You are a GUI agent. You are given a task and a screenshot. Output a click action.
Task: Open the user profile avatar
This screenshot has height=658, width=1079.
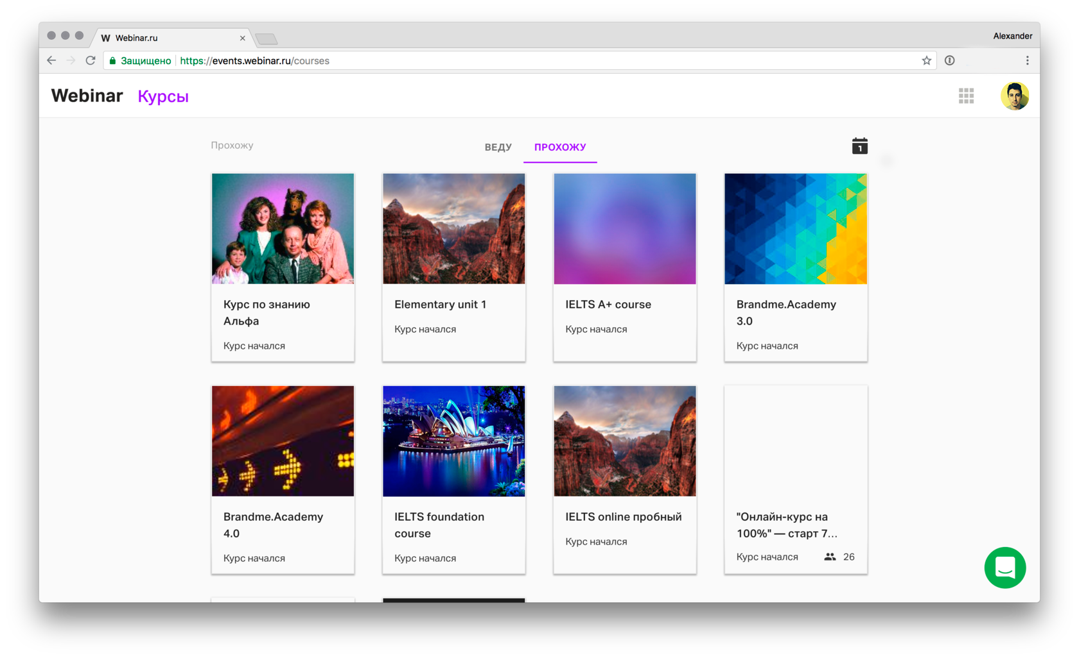click(x=1015, y=96)
